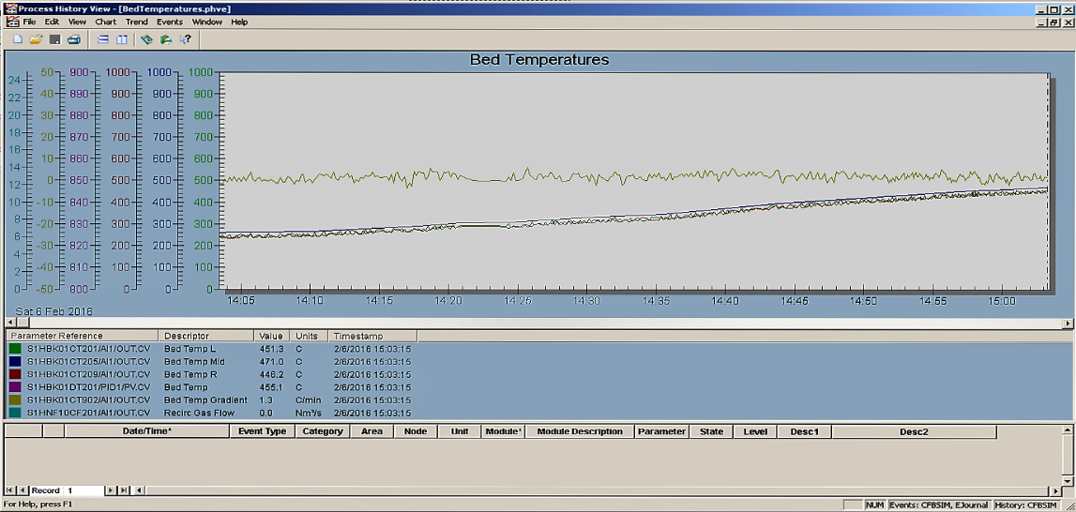Click chart time scrollbar right arrow
The height and width of the screenshot is (512, 1076).
click(1068, 323)
